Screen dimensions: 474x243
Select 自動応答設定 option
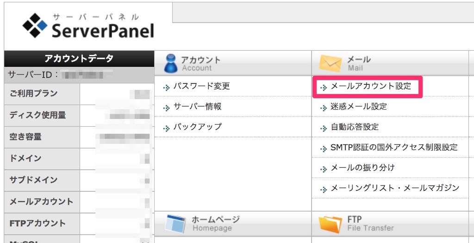click(x=354, y=127)
